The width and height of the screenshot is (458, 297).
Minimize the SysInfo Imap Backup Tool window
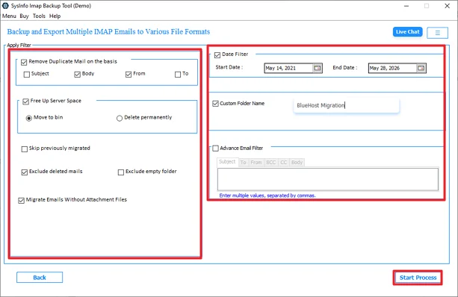tap(406, 6)
